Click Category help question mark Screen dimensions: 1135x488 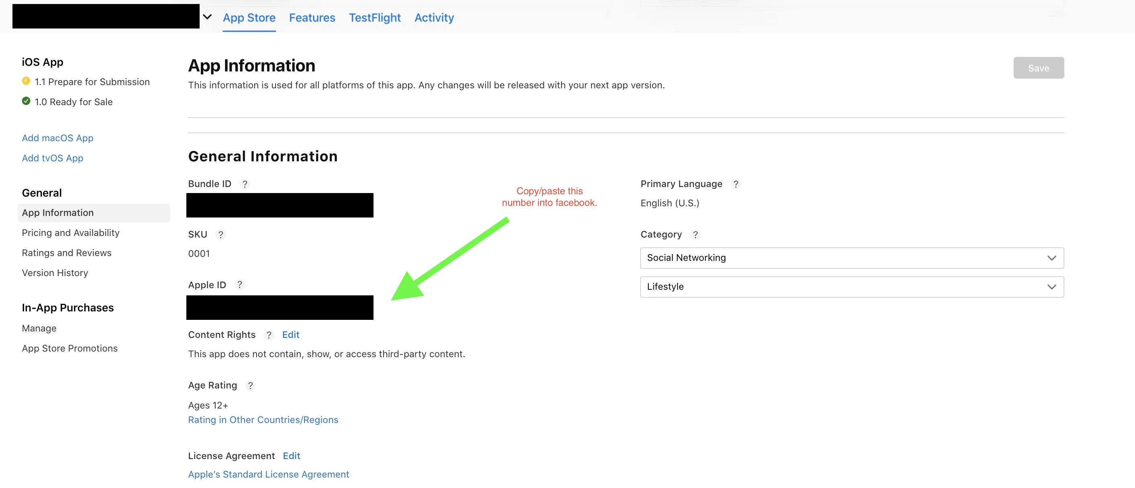point(695,235)
